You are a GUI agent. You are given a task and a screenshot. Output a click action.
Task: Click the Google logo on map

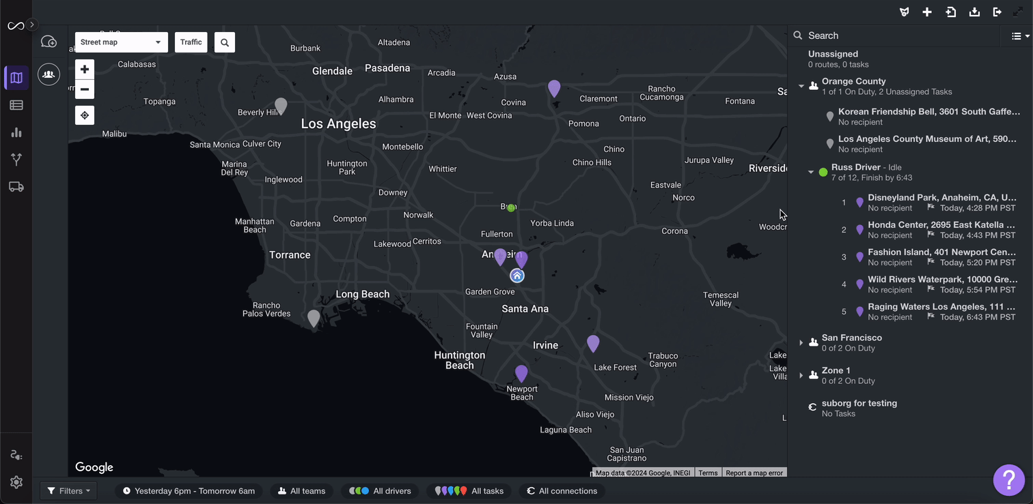(94, 467)
